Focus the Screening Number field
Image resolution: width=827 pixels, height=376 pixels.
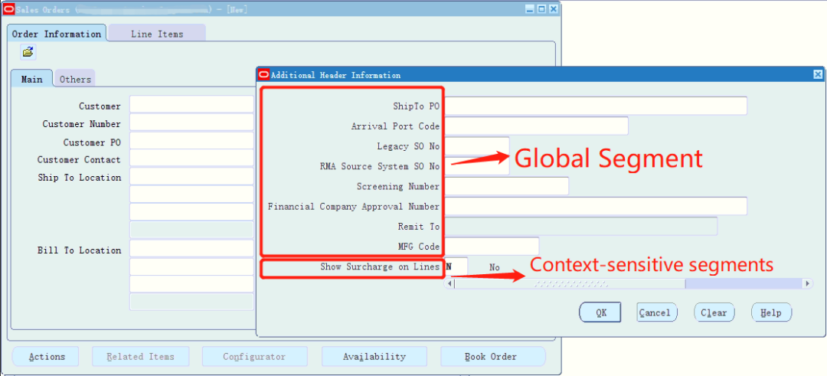pyautogui.click(x=507, y=186)
